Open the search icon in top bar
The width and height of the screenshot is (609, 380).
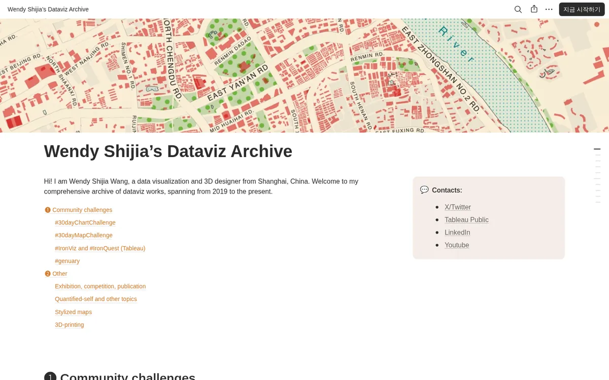pyautogui.click(x=518, y=9)
